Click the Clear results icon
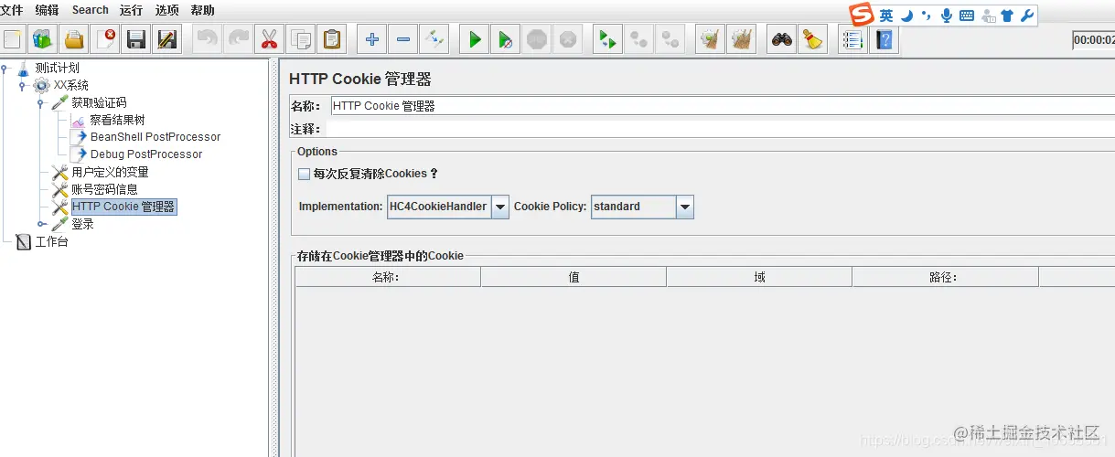The height and width of the screenshot is (457, 1115). pyautogui.click(x=710, y=39)
